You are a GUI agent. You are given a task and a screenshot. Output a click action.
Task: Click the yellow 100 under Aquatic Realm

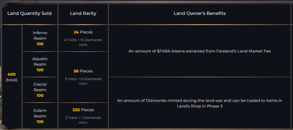point(40,70)
